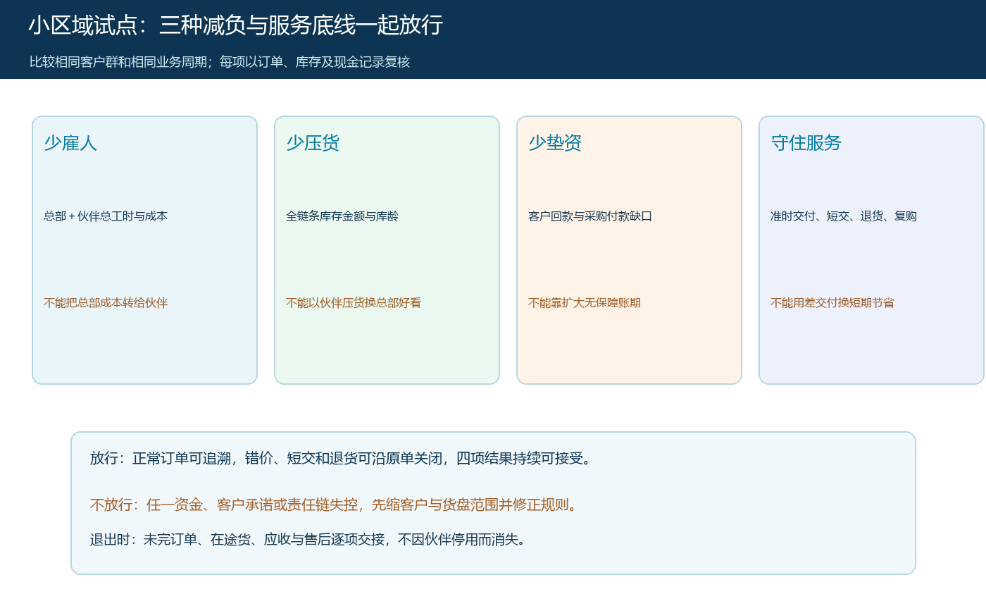
Task: Select the orange line beginning 不放行：任一资金
Action: 334,505
